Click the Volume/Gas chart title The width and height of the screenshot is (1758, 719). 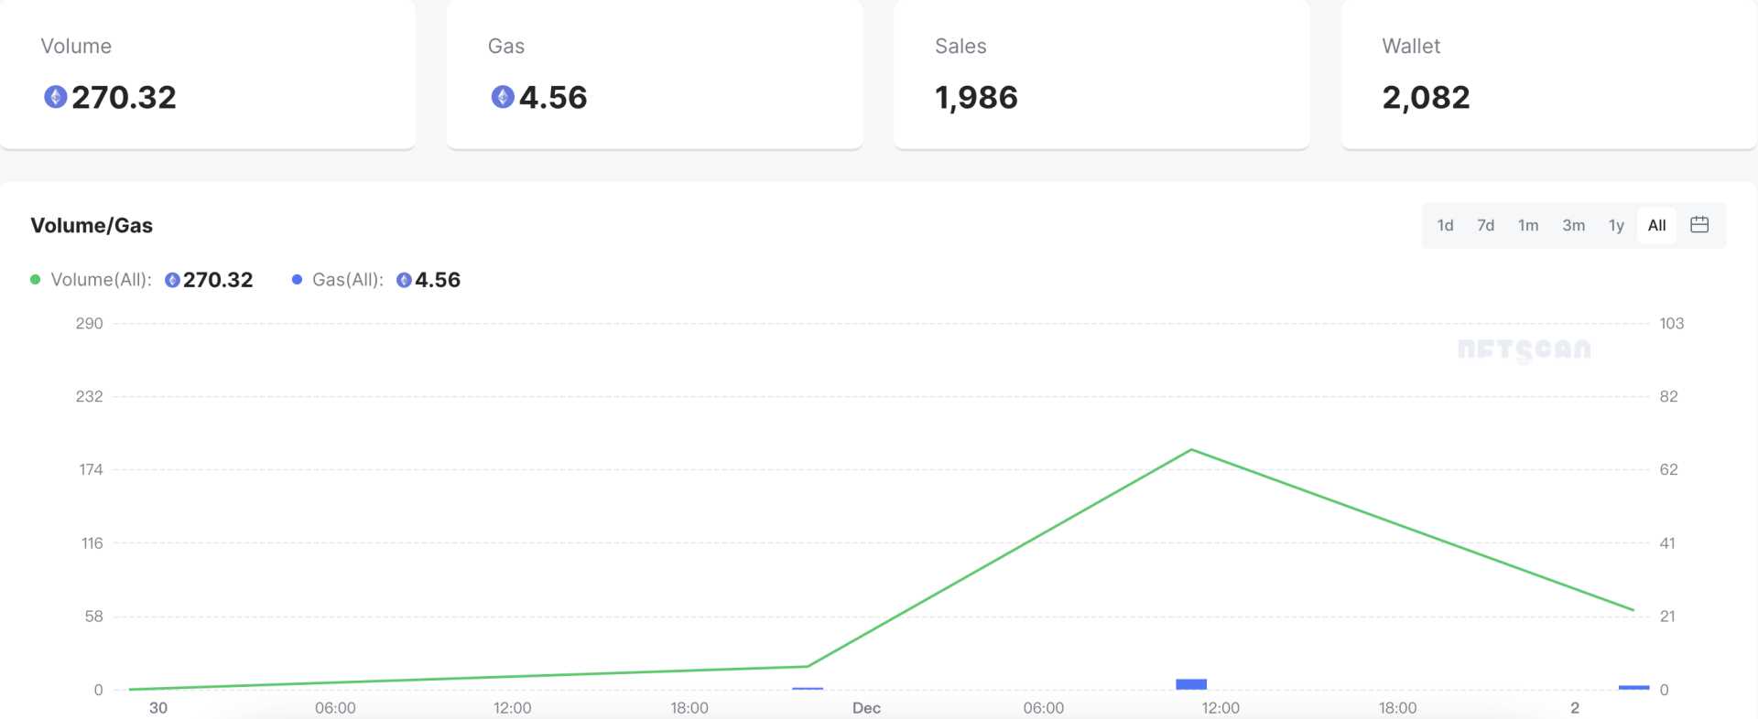(x=92, y=225)
